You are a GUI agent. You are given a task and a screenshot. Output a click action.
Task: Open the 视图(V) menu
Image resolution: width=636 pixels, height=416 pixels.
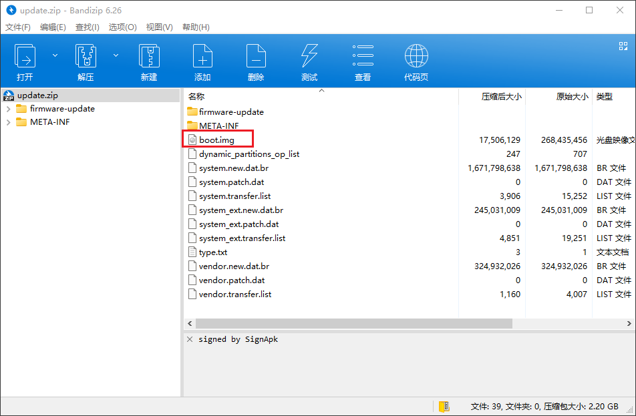(x=160, y=27)
